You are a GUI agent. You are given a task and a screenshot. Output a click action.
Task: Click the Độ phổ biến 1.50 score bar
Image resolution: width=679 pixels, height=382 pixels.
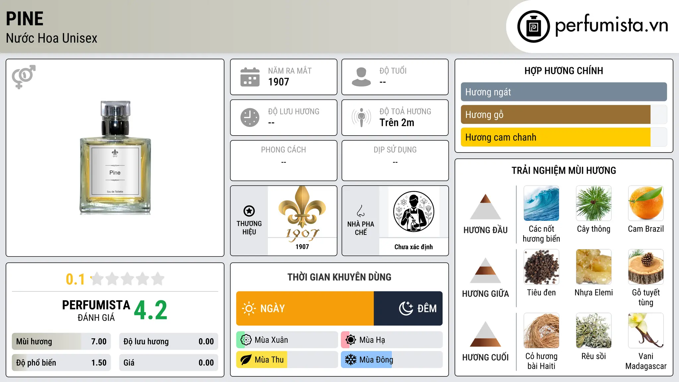tap(61, 362)
